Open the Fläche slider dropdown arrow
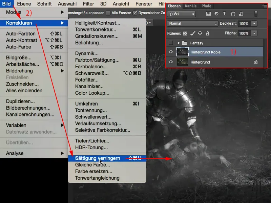This screenshot has width=271, height=203. tap(254, 33)
